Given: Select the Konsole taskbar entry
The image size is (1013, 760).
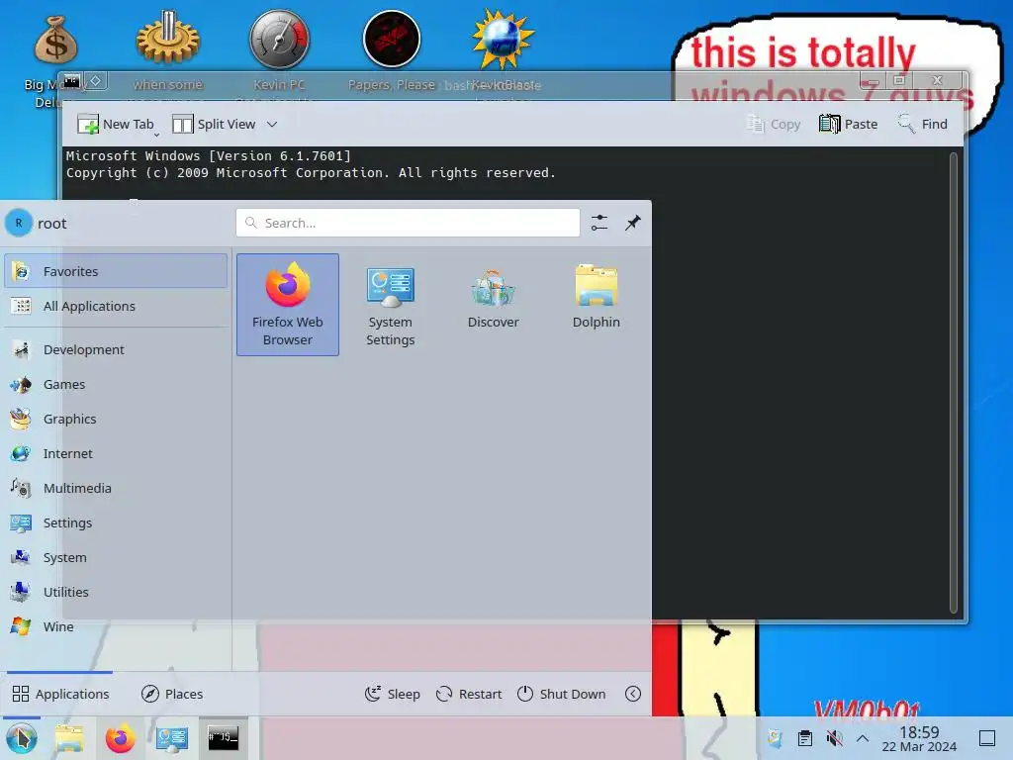Looking at the screenshot, I should click(x=223, y=738).
